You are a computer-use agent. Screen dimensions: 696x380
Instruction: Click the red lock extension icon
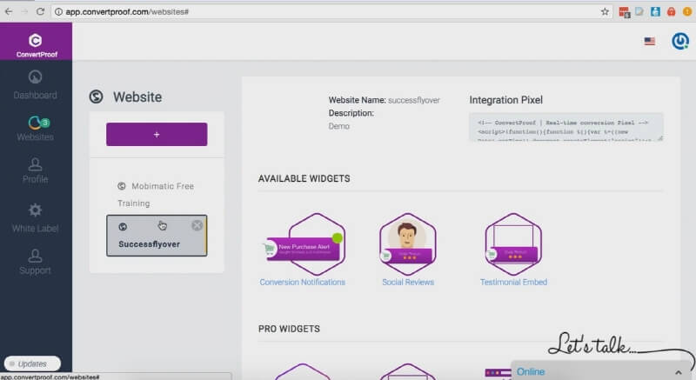coord(671,12)
